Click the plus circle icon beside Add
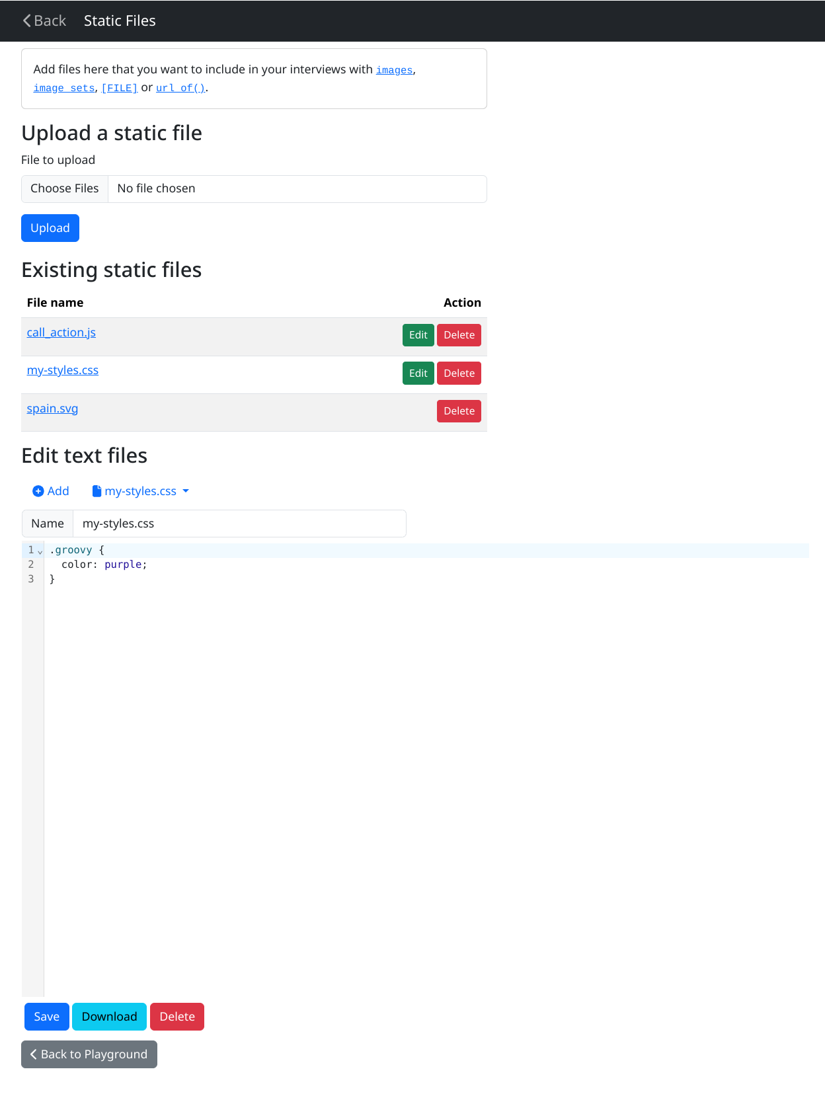Screen dimensions: 825x1098 [x=38, y=491]
